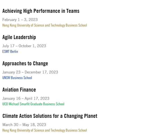Image resolution: width=161 pixels, height=135 pixels.
Task: Open Climate Action Solutions for a Changing Planet
Action: coord(50,116)
